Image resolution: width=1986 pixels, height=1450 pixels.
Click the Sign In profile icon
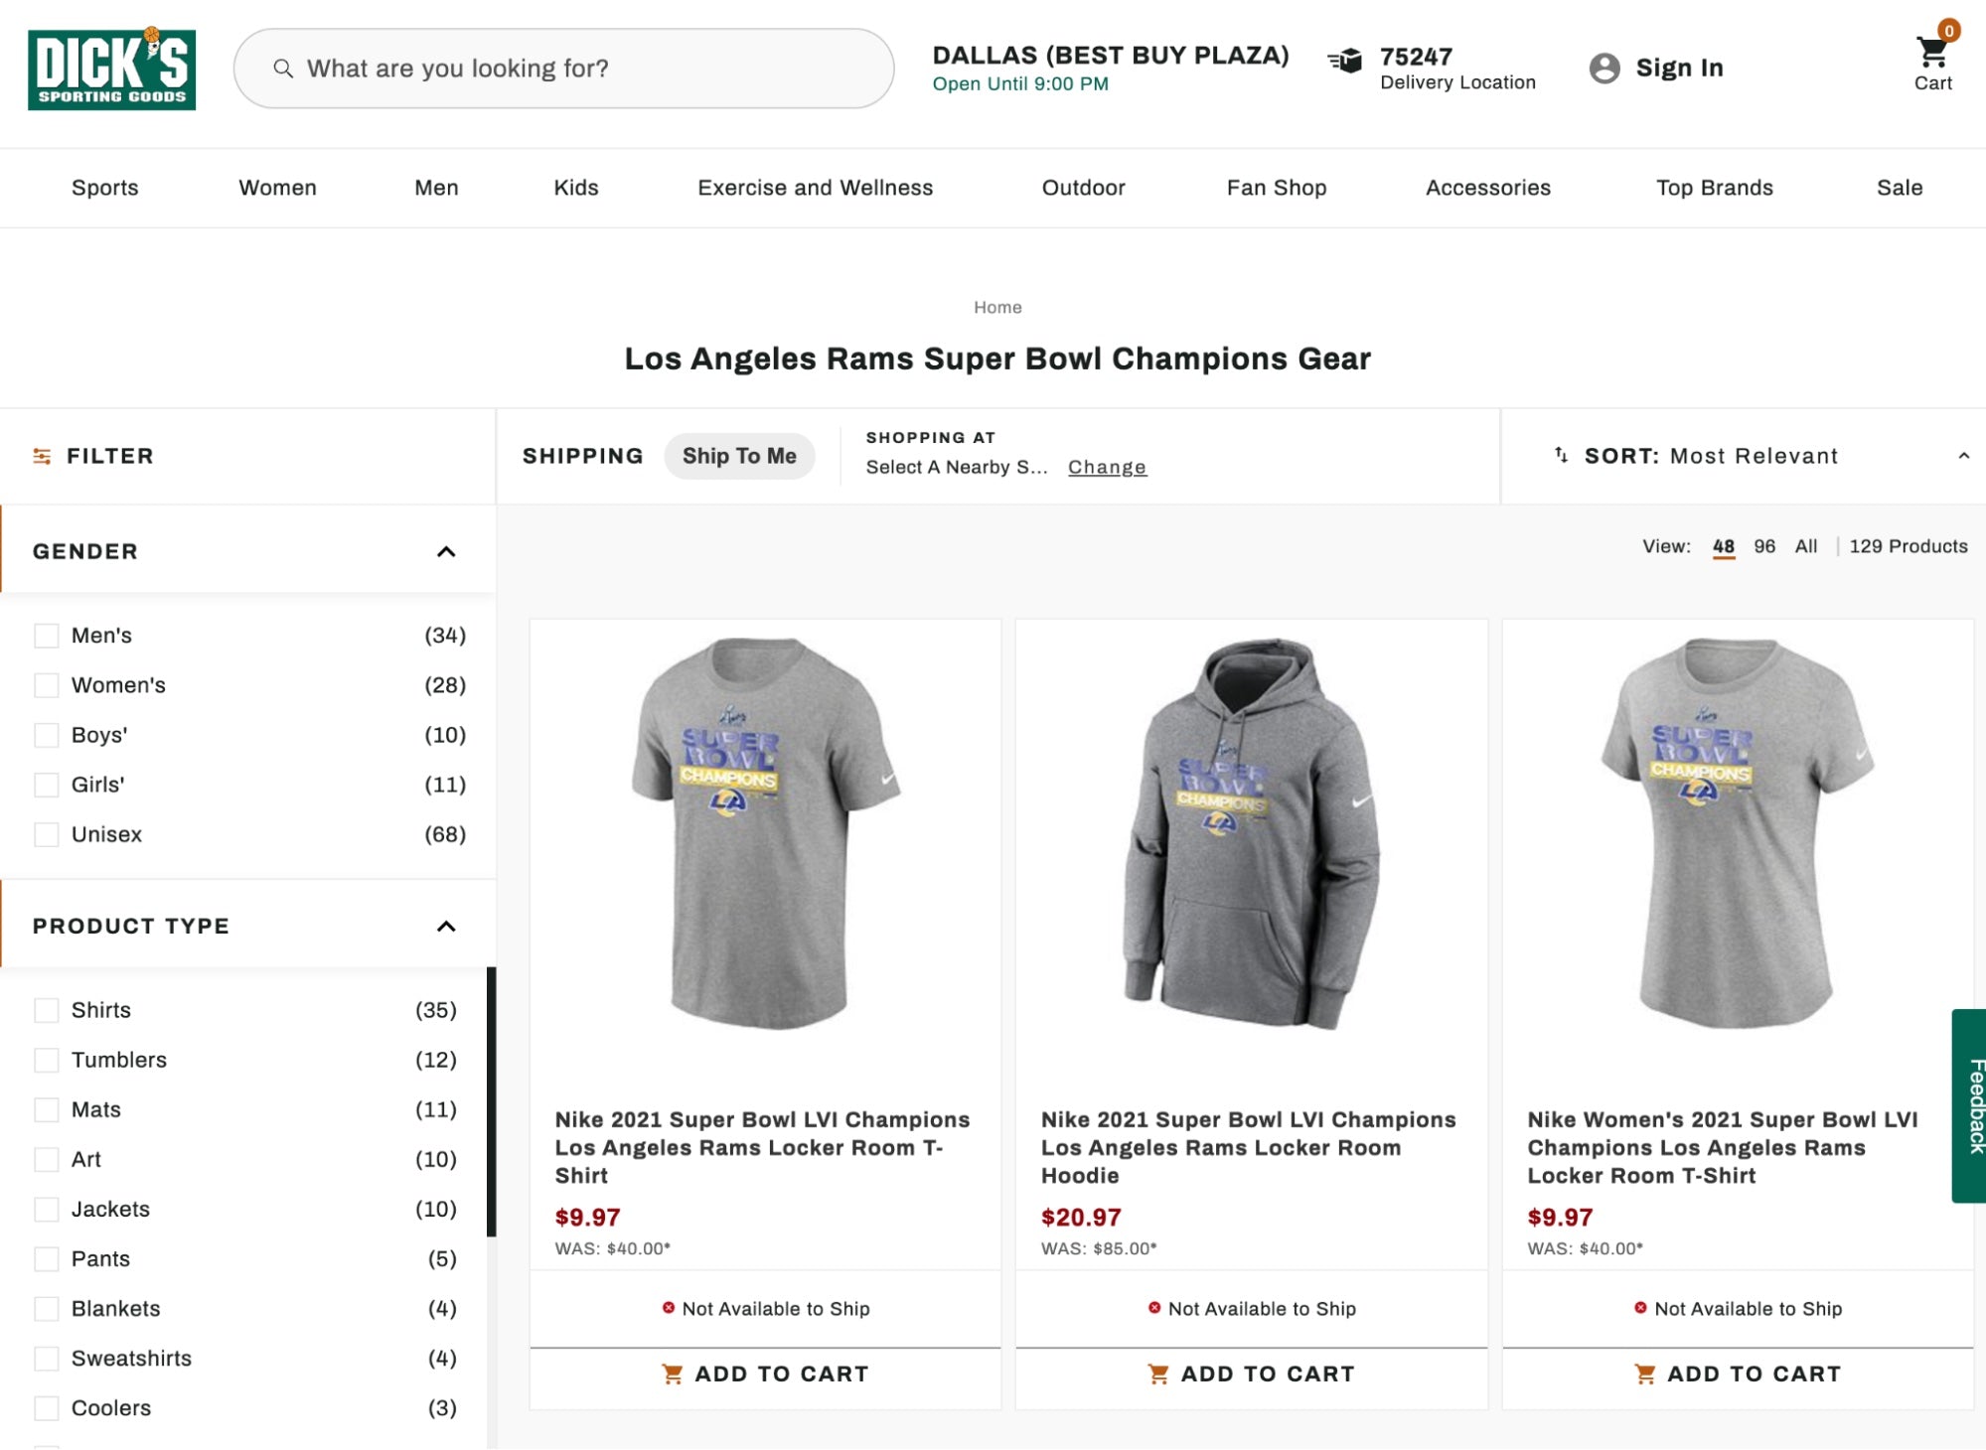[1604, 68]
